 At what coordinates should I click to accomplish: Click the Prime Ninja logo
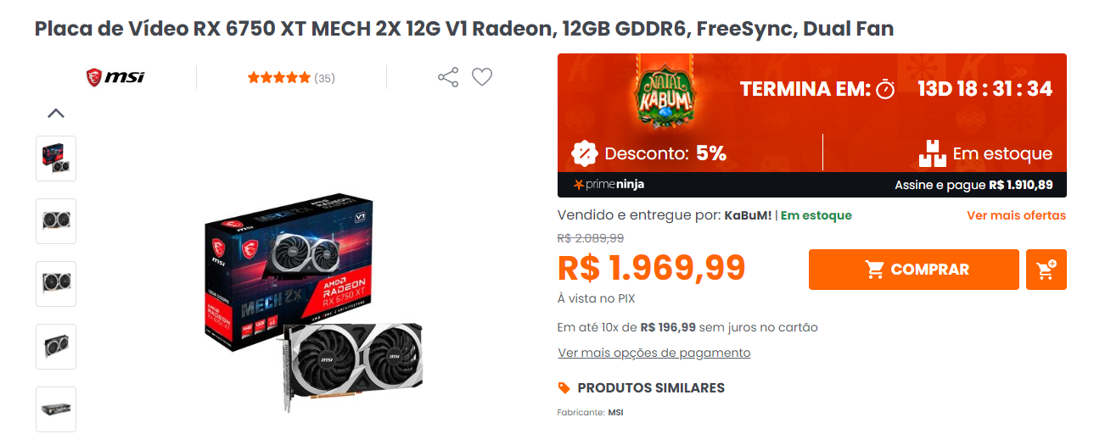click(x=609, y=185)
